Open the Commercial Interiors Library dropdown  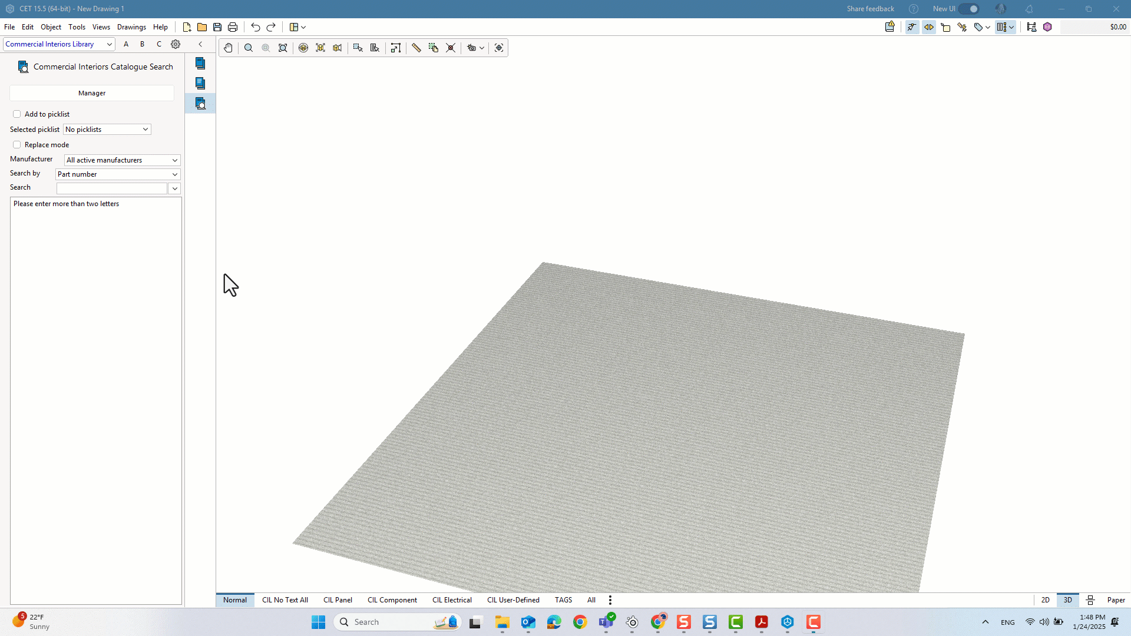(59, 44)
